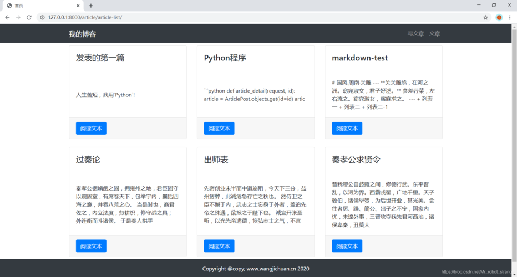Go back using the browser back arrow
The width and height of the screenshot is (517, 277).
coord(7,18)
